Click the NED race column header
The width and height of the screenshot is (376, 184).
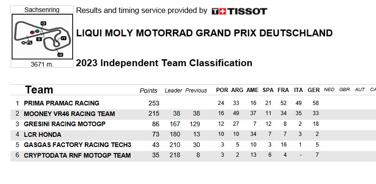coord(329,90)
